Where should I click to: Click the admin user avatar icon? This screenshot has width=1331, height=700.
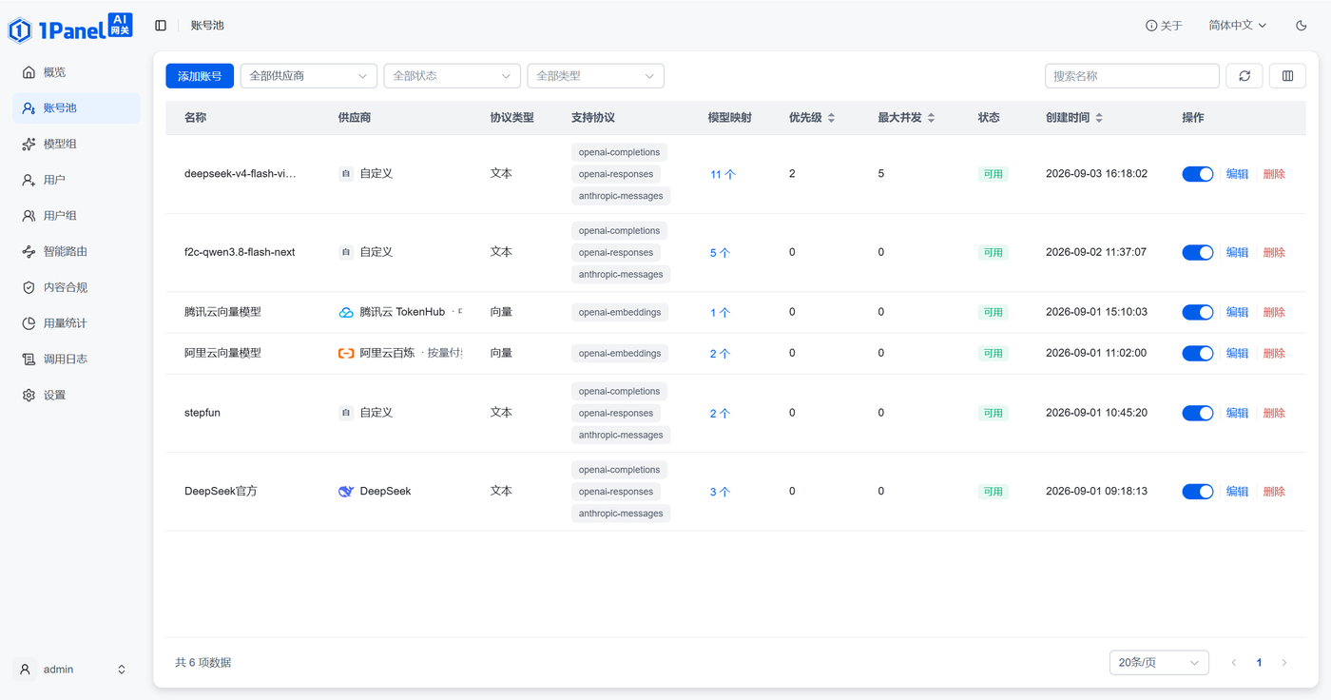[27, 670]
